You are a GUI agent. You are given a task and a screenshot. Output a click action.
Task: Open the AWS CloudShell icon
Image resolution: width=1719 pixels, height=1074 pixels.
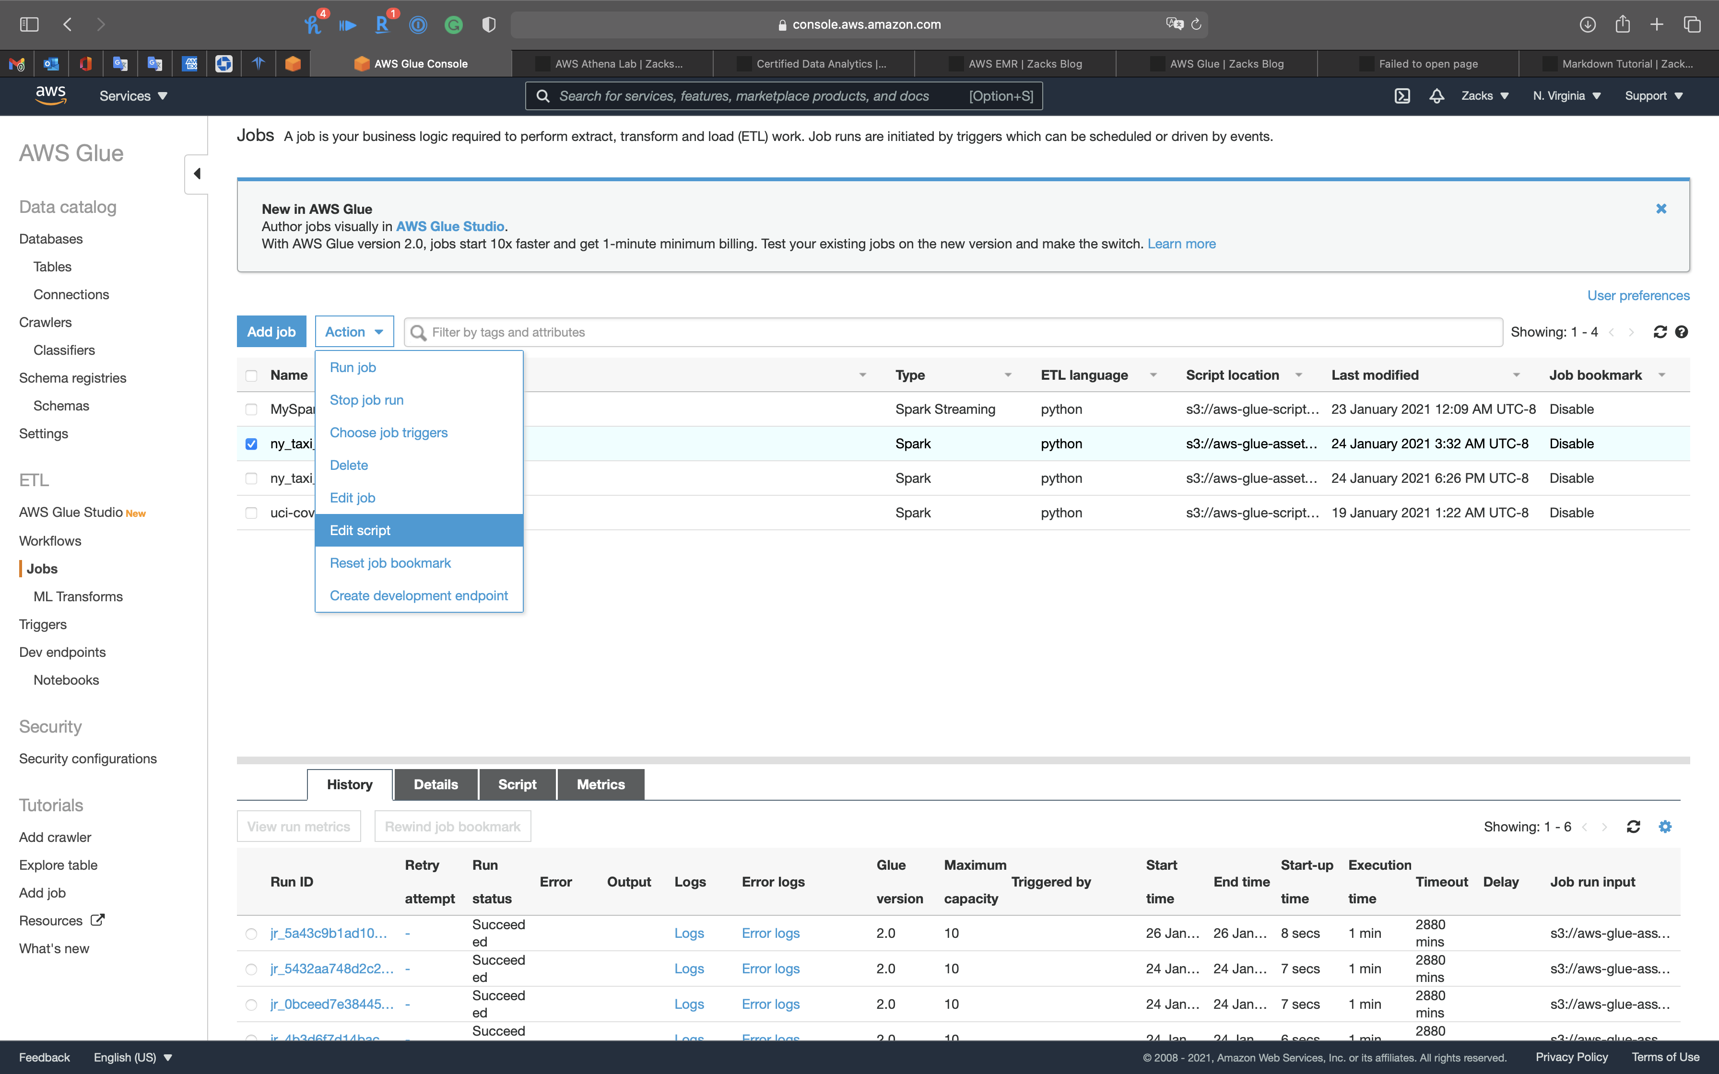click(x=1401, y=96)
